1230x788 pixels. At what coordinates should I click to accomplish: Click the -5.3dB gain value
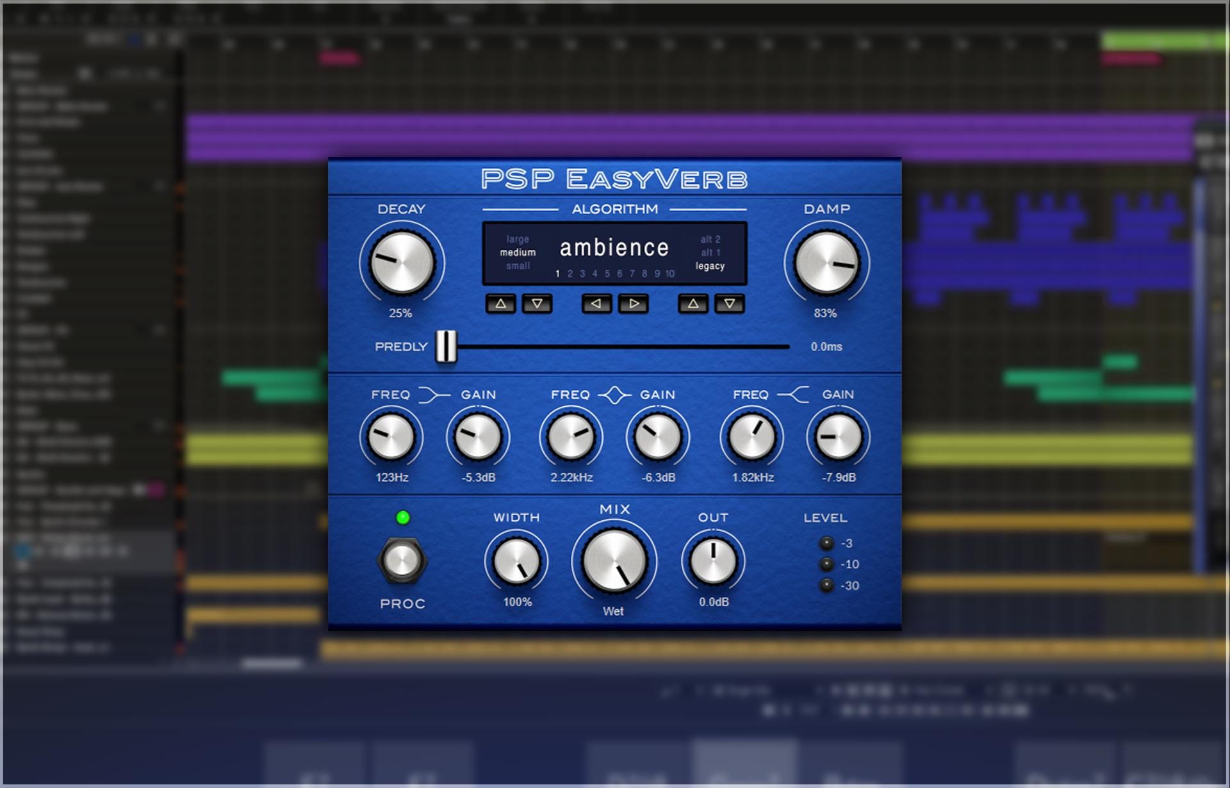(x=479, y=477)
